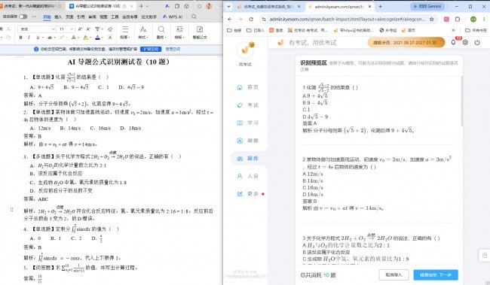The height and width of the screenshot is (285, 490).
Task: Open the Chrome profile avatar
Action: coord(473,19)
